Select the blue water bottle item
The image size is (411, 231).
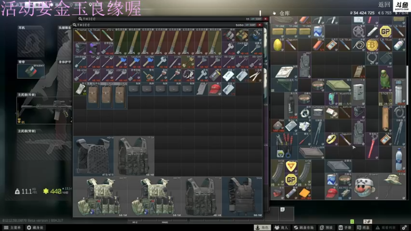tap(399, 159)
